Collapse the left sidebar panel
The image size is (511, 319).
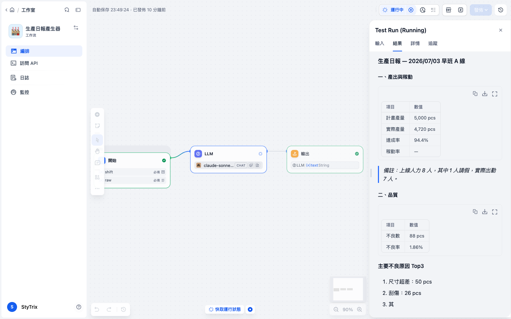tap(78, 10)
